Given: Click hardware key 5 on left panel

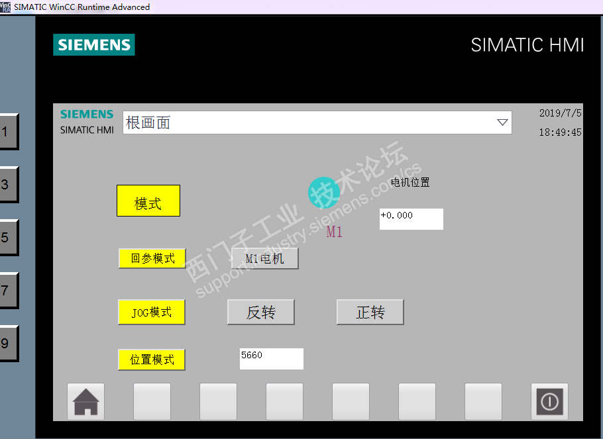Looking at the screenshot, I should click(9, 238).
